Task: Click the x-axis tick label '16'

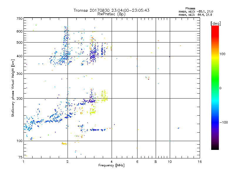Action: [x=200, y=162]
